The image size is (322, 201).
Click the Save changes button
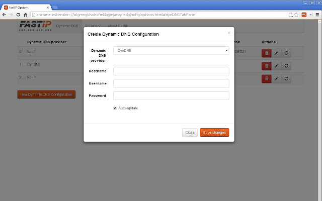click(214, 133)
